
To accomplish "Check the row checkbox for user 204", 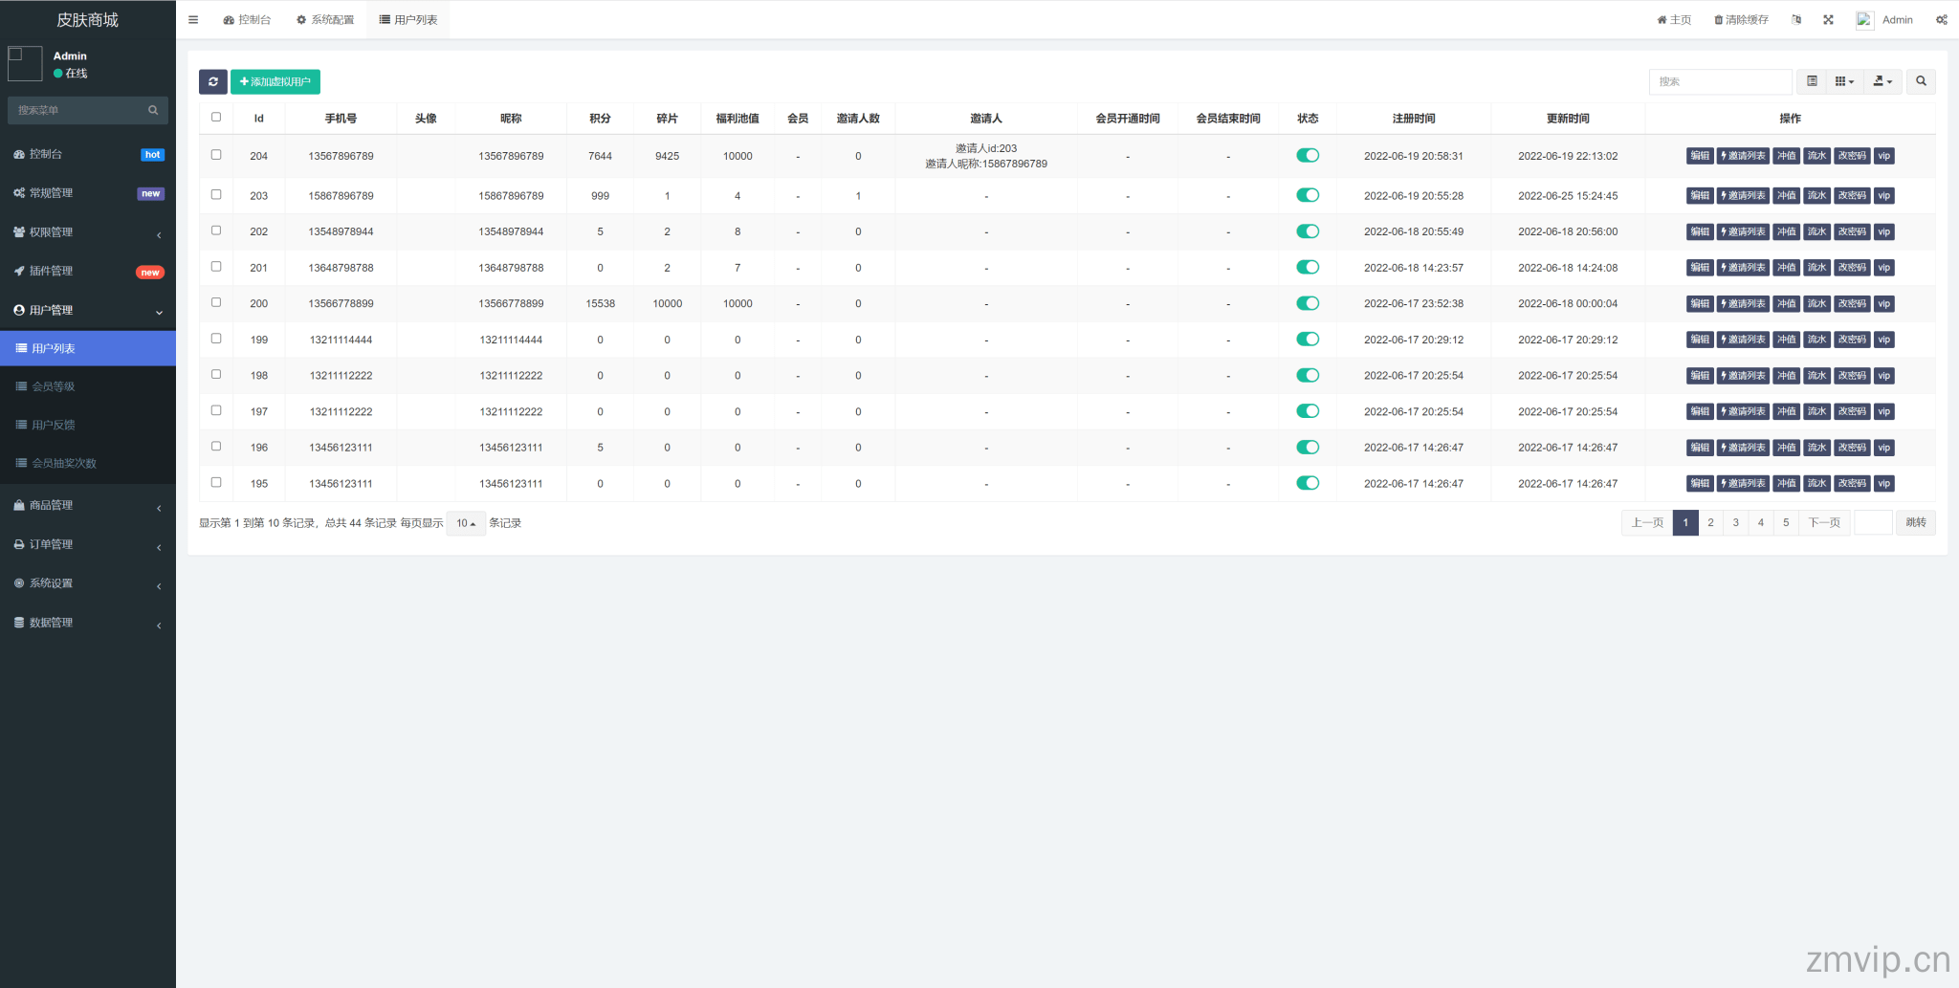I will (216, 154).
